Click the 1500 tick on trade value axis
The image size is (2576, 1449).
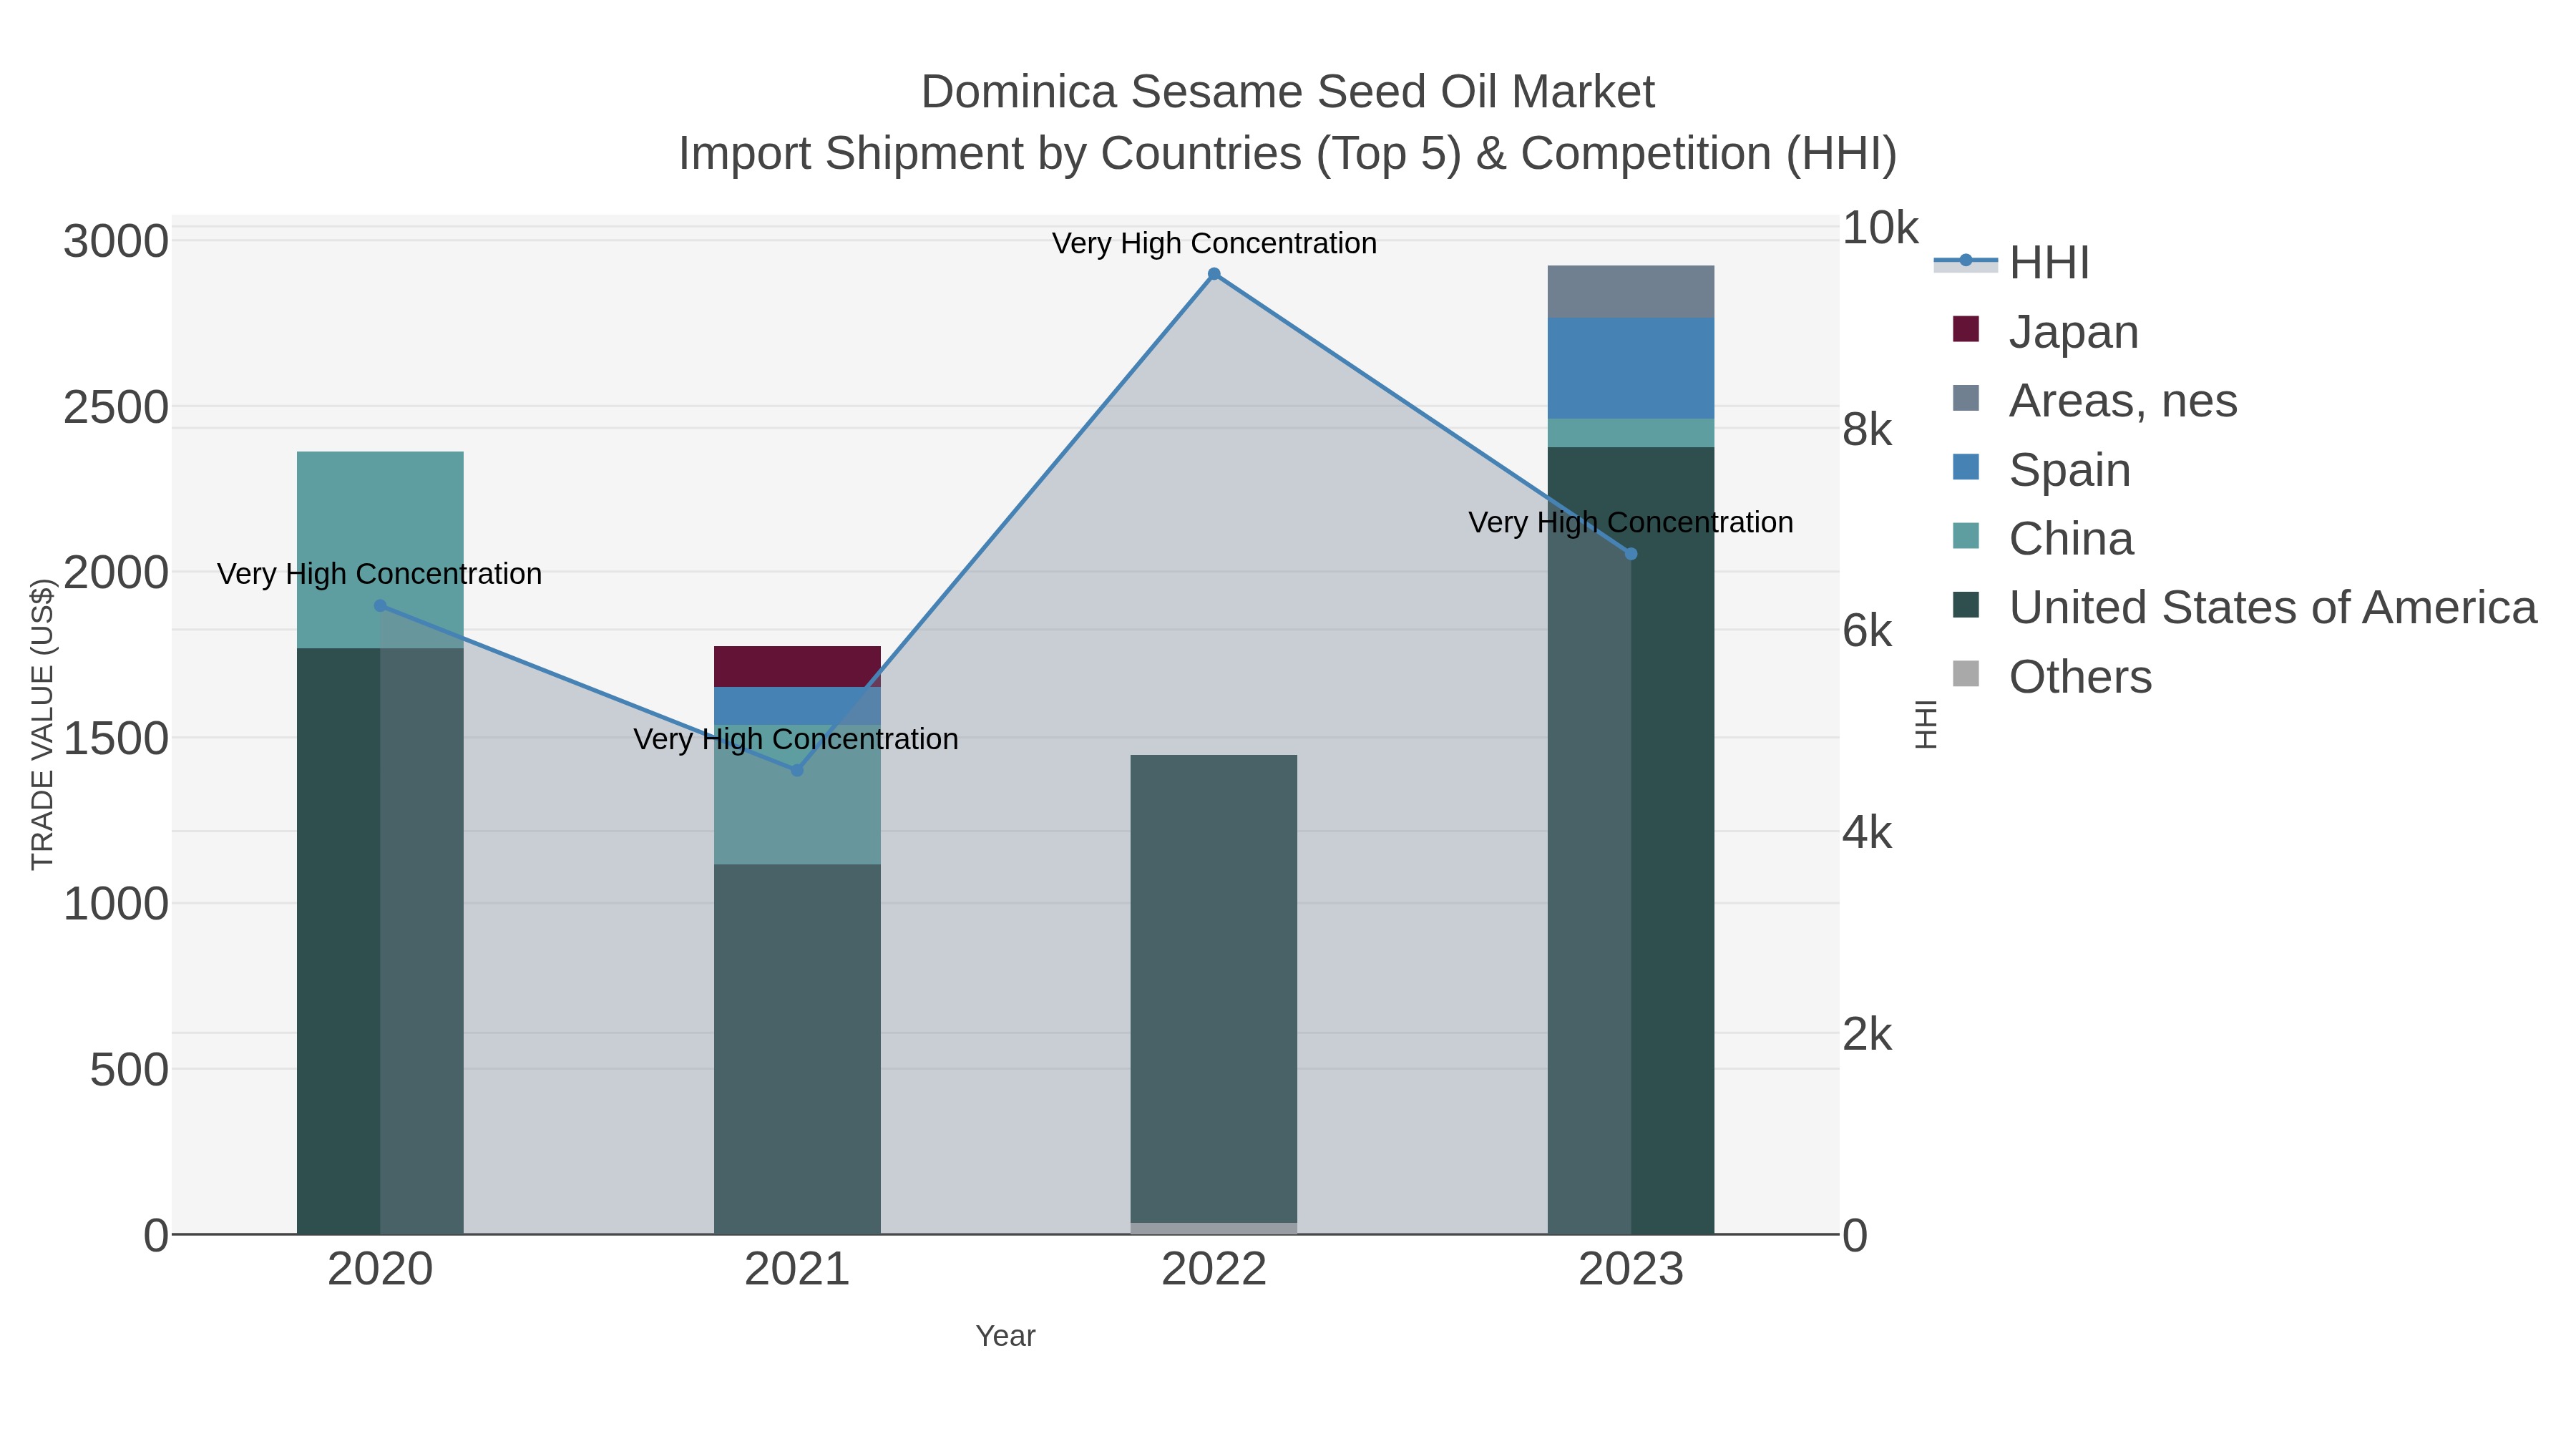point(116,739)
